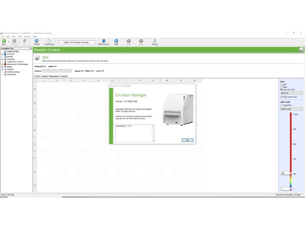Select the Color and value radio button
Viewport: 305px width, 229px height.
pyautogui.click(x=281, y=89)
